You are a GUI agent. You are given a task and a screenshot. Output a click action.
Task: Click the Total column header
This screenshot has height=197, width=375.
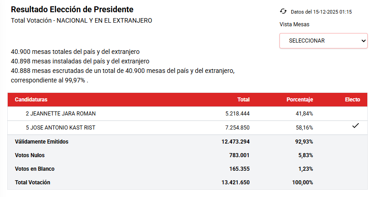coord(244,100)
